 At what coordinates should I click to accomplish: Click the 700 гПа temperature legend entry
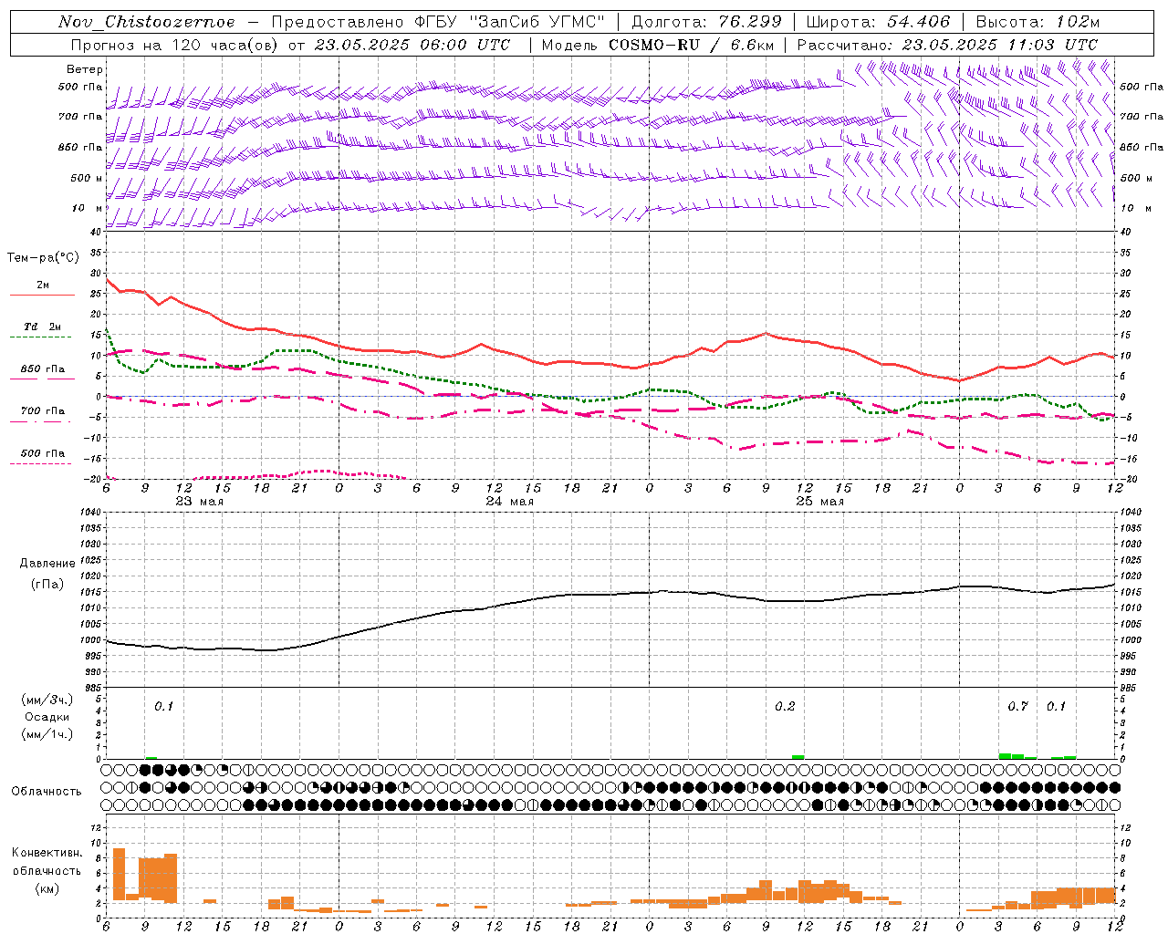[x=43, y=411]
